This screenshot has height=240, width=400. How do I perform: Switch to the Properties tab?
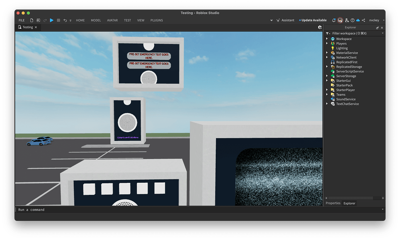pos(333,203)
